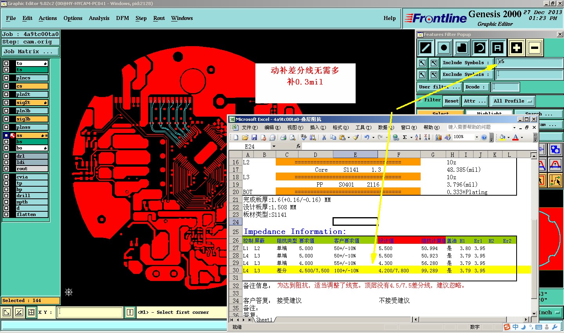Open the Excel Font Color dropdown arrow
The height and width of the screenshot is (333, 564).
[x=522, y=137]
